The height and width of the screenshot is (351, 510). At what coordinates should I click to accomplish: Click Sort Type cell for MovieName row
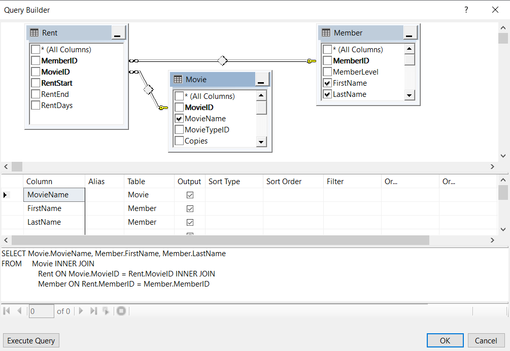[x=234, y=195]
